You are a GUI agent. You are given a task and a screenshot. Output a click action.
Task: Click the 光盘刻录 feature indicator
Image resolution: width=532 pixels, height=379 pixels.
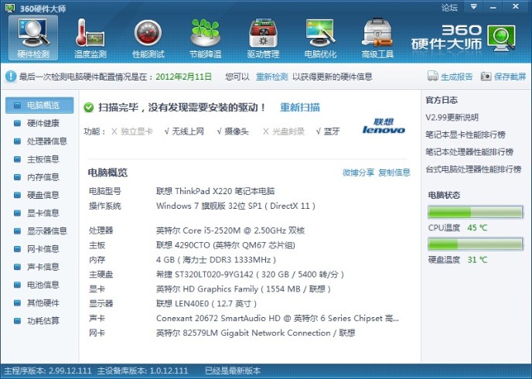click(284, 131)
